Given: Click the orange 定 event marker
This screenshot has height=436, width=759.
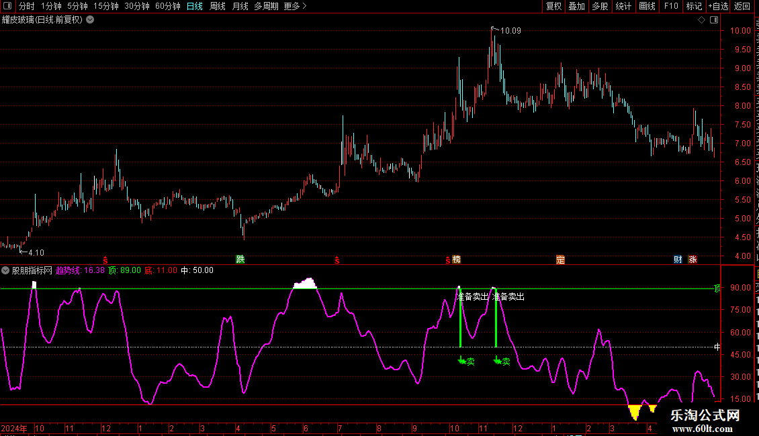Looking at the screenshot, I should click(561, 260).
